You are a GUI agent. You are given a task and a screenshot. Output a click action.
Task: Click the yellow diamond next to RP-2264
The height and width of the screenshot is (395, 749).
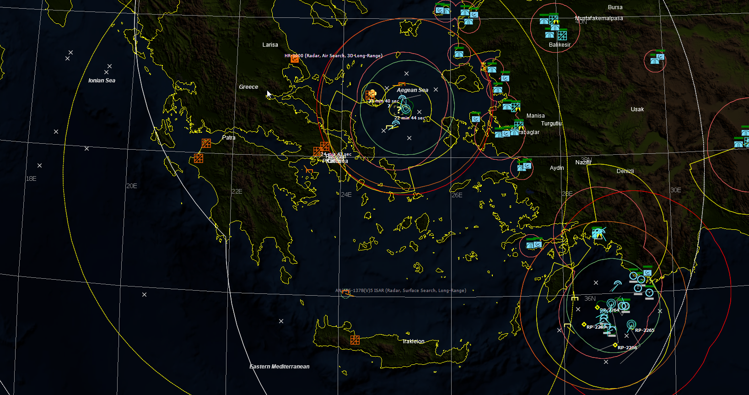[597, 308]
